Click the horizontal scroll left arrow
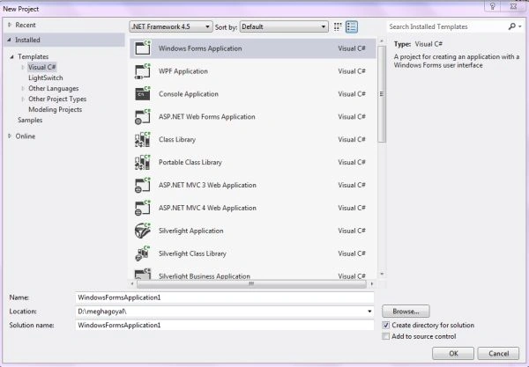The width and height of the screenshot is (529, 367). tap(132, 284)
